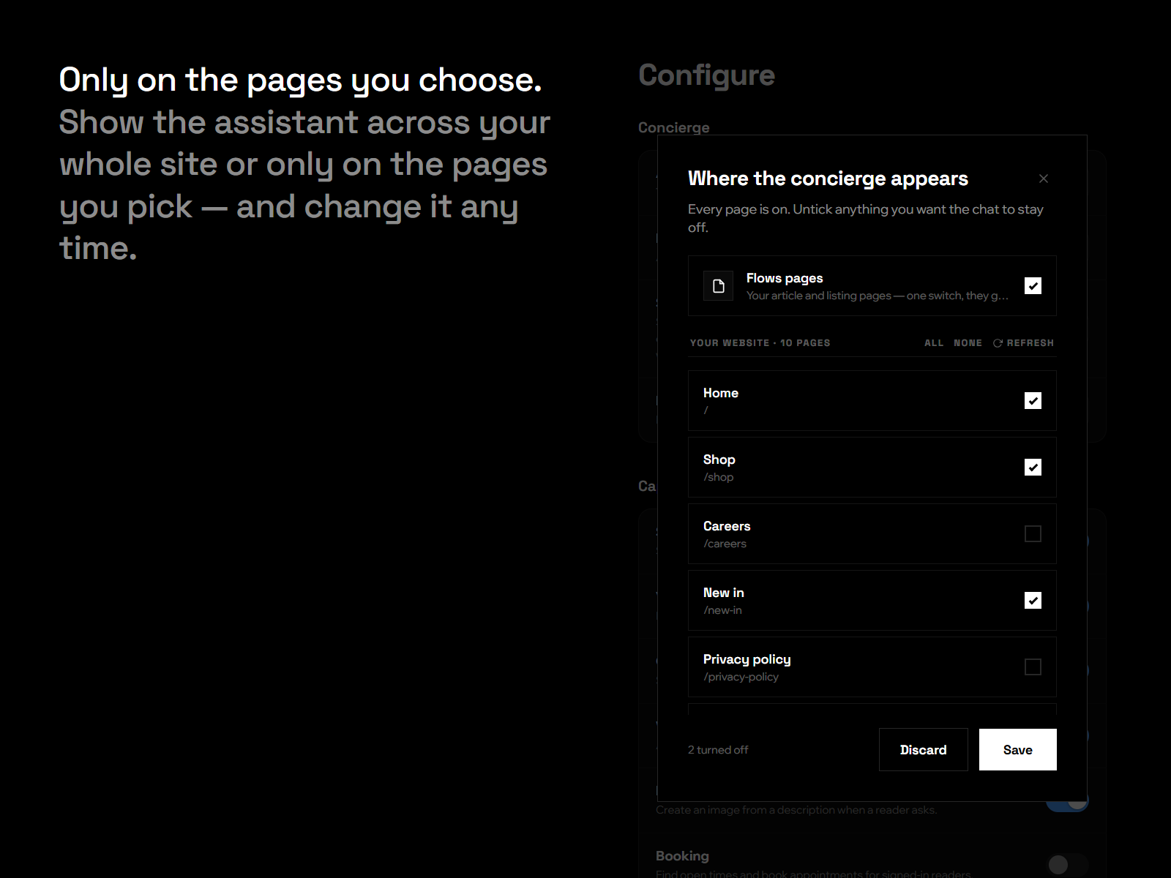This screenshot has width=1171, height=878.
Task: Select the Careers page row
Action: pos(872,534)
